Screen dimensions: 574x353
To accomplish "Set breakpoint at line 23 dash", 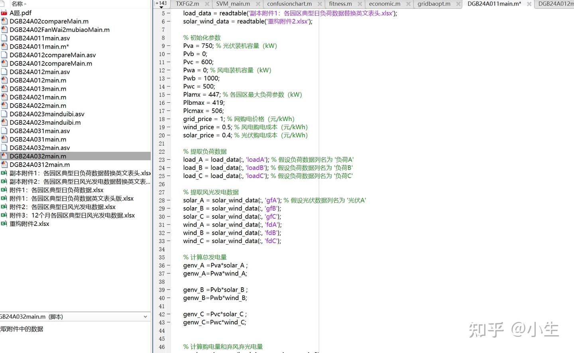I will click(x=168, y=160).
